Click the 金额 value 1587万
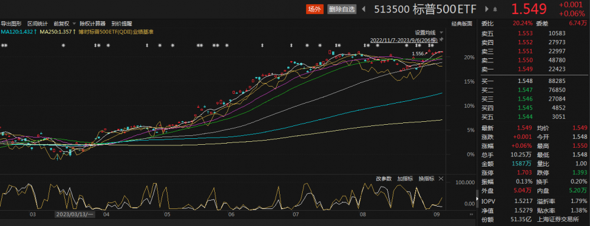The width and height of the screenshot is (590, 226). (x=523, y=164)
